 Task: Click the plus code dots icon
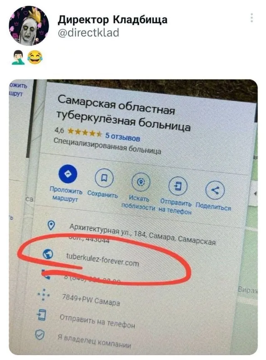(44, 295)
